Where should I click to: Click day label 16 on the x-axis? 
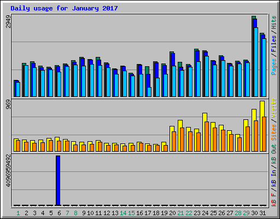click(x=139, y=213)
